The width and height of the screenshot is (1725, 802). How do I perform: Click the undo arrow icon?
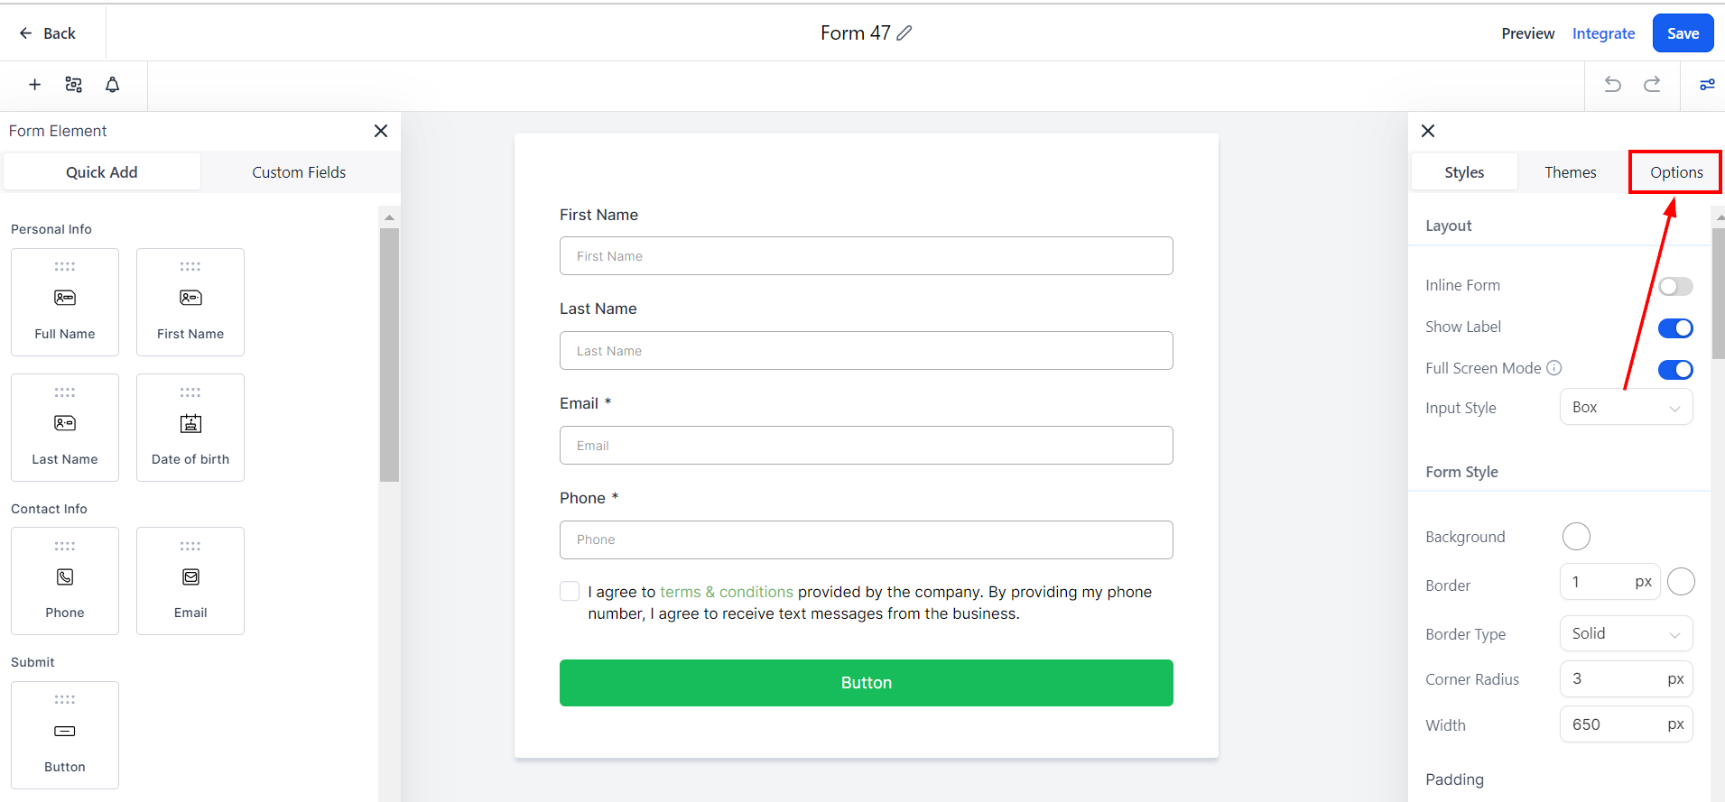[1612, 85]
